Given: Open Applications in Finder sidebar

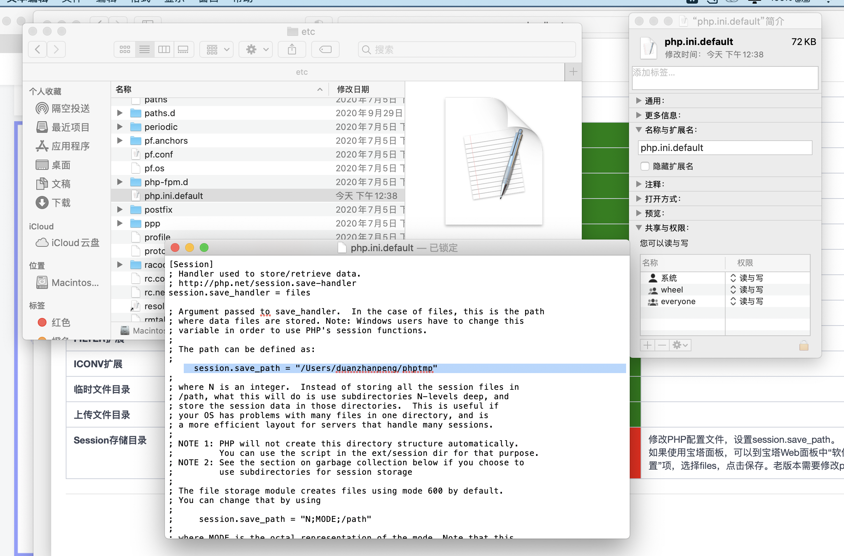Looking at the screenshot, I should pyautogui.click(x=63, y=146).
